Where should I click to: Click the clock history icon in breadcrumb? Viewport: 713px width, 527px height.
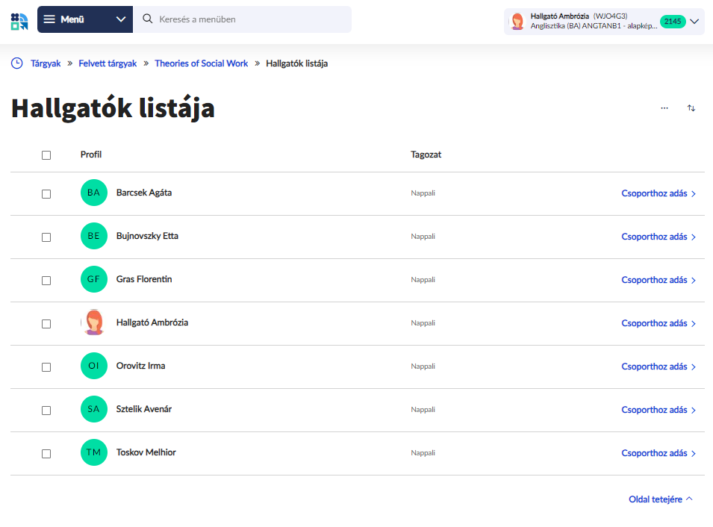tap(17, 63)
